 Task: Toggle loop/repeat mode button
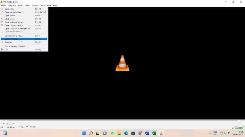pos(31,127)
